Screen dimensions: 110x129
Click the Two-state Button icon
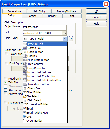pos(25,84)
